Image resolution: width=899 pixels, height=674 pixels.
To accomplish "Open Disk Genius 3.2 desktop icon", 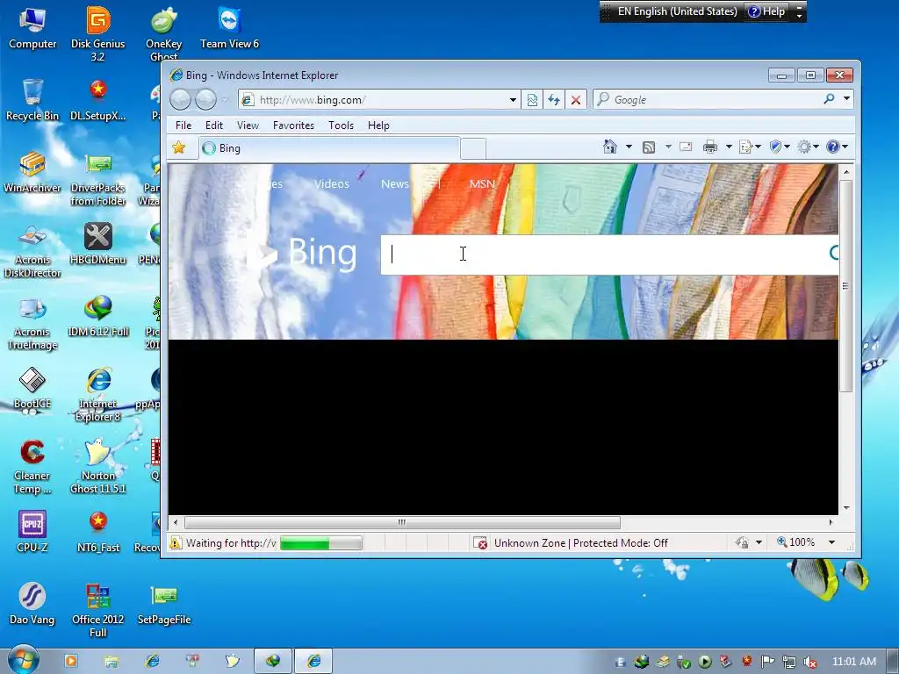I will (98, 33).
